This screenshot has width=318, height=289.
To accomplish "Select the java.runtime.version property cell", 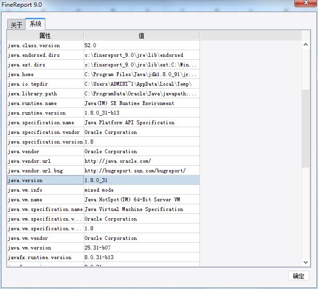I will click(x=45, y=113).
